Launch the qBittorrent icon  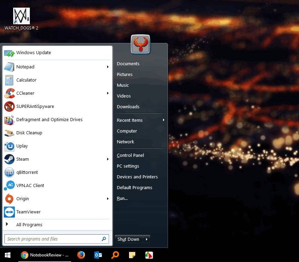[x=9, y=172]
